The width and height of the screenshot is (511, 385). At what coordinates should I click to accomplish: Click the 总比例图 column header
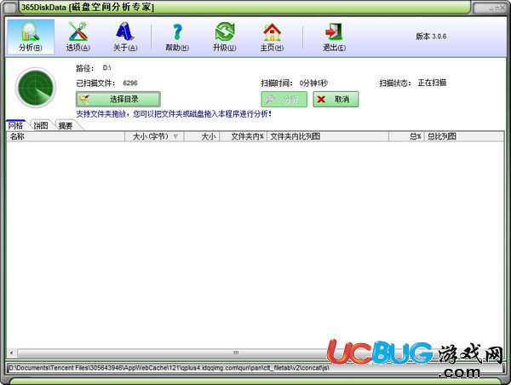[x=464, y=136]
